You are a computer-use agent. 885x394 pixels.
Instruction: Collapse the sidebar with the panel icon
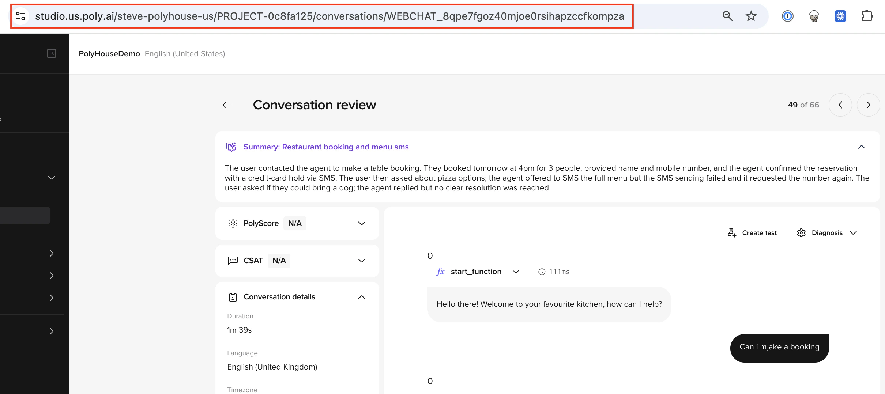(x=52, y=53)
